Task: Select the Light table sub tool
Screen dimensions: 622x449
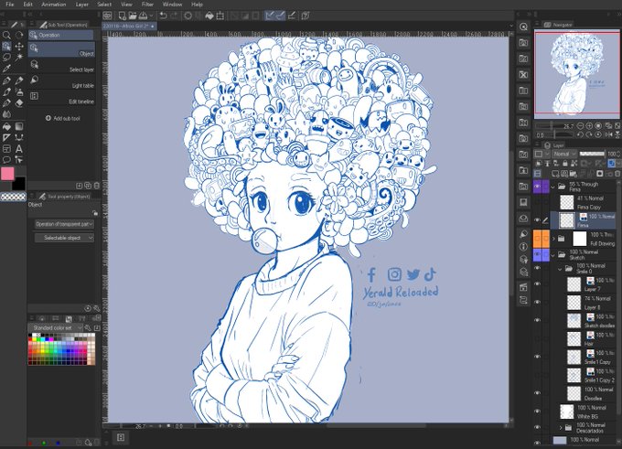Action: click(x=61, y=81)
